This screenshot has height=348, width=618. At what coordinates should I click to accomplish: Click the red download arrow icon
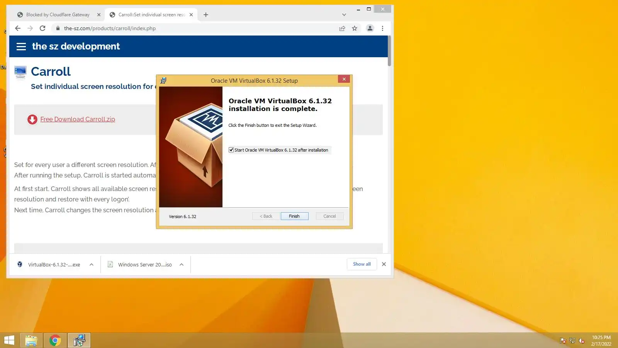tap(32, 119)
